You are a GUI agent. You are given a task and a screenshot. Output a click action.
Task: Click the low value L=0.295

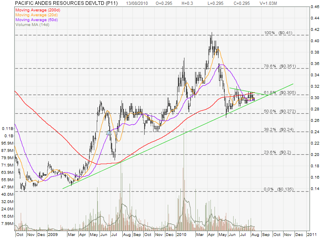point(216,3)
